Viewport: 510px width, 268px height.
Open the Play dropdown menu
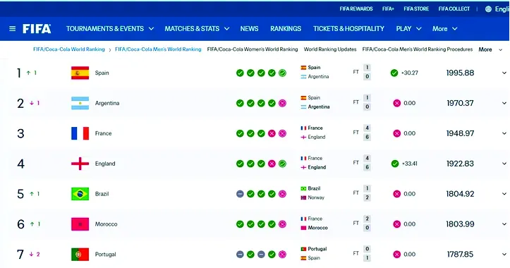coord(408,29)
